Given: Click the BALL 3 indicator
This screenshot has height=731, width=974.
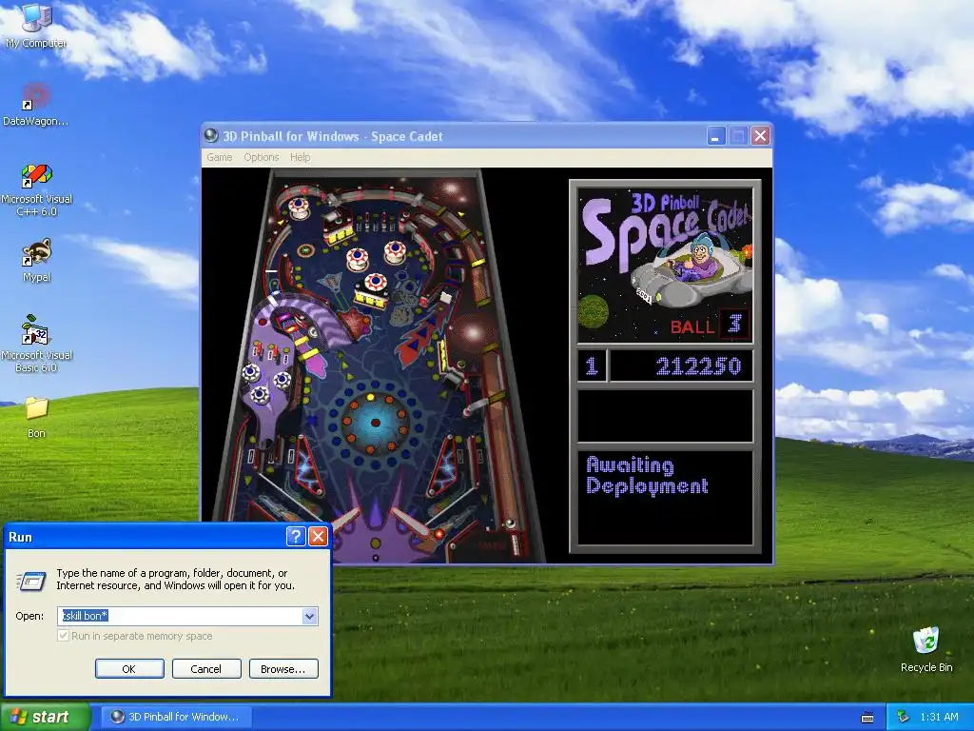Looking at the screenshot, I should tap(710, 326).
